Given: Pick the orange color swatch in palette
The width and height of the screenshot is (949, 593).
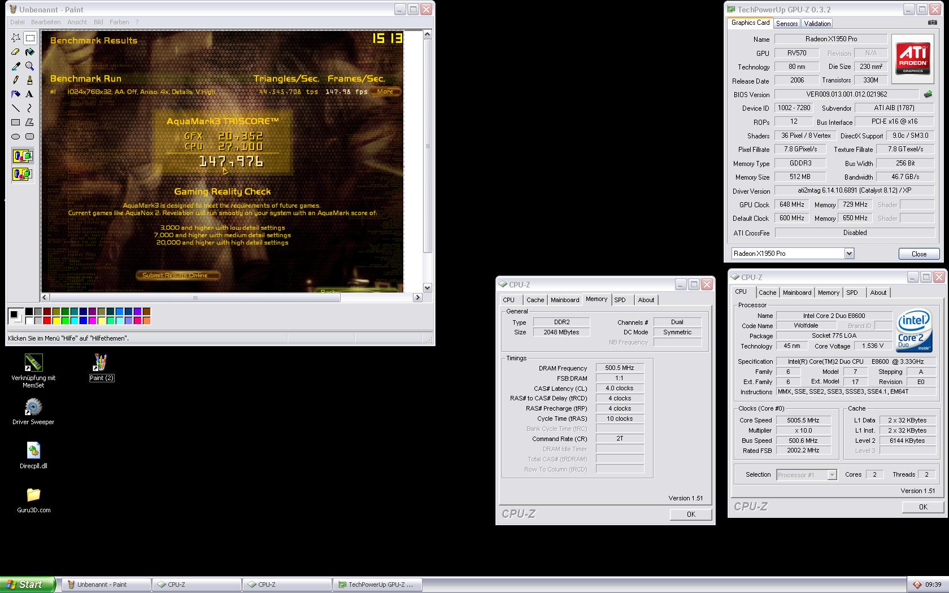Looking at the screenshot, I should click(146, 321).
